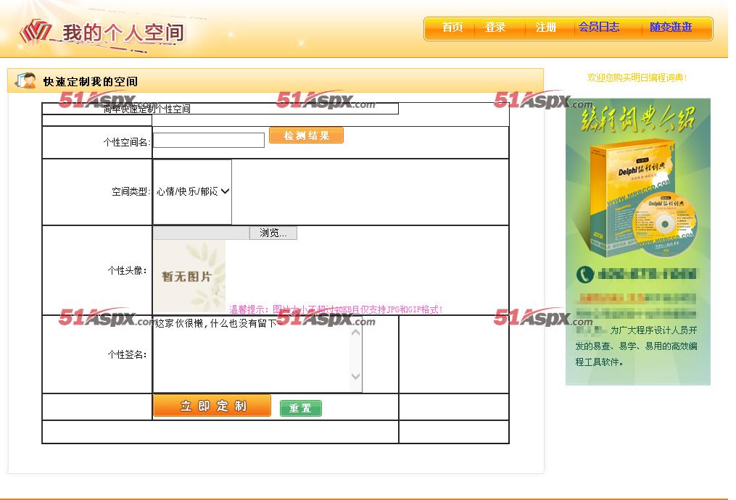The height and width of the screenshot is (500, 736).
Task: Click the 个性空间名 label
Action: (x=127, y=142)
